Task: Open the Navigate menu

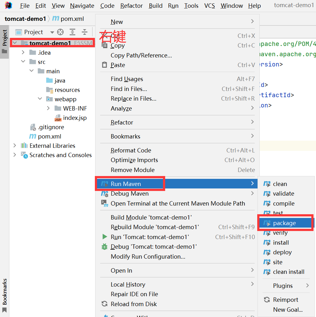Action: (82, 6)
